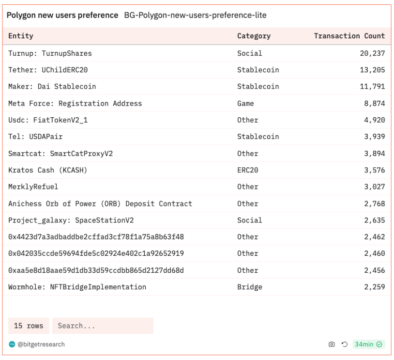394x360 pixels.
Task: Select the Wormhole: NFTBridgeImplementation row
Action: click(77, 287)
